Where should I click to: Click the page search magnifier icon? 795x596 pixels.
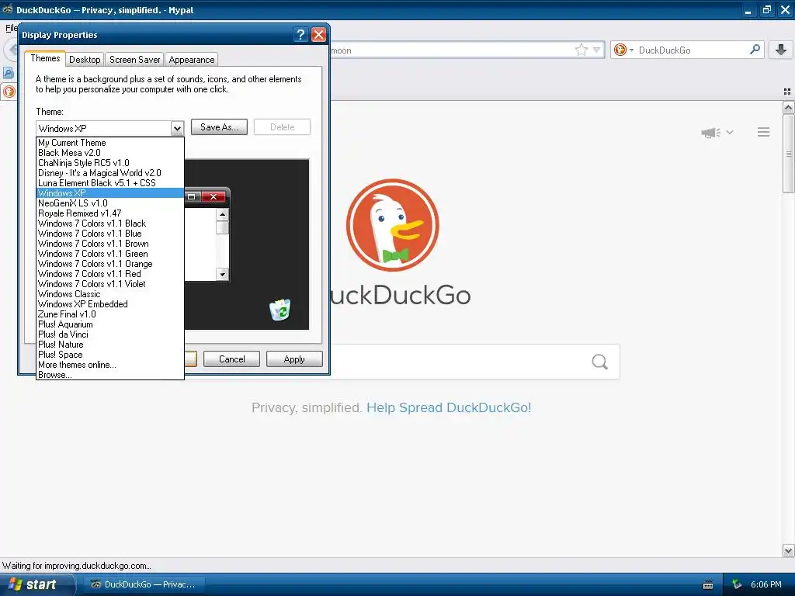pos(600,362)
